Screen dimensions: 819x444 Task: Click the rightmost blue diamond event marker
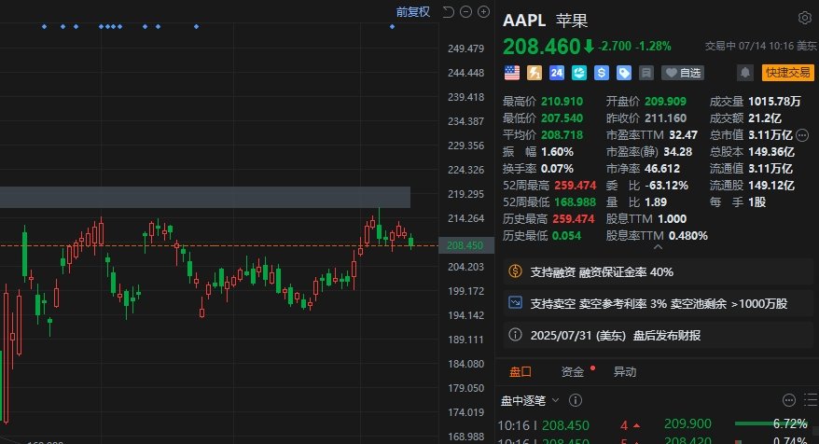[393, 27]
